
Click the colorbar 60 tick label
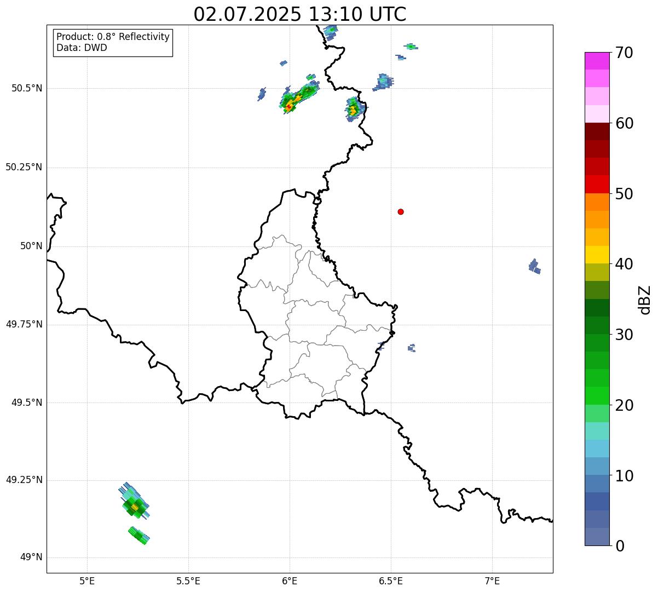pyautogui.click(x=624, y=123)
